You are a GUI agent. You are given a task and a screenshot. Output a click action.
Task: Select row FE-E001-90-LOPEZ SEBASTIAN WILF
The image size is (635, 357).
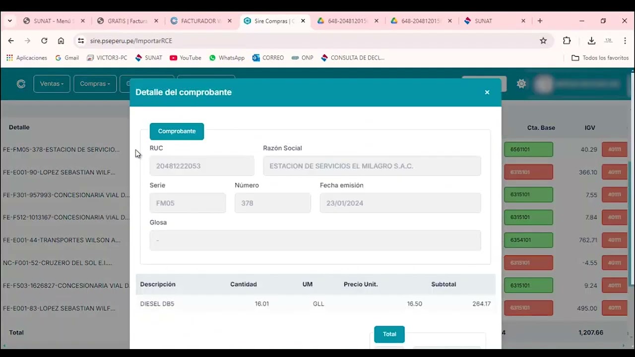tap(59, 173)
